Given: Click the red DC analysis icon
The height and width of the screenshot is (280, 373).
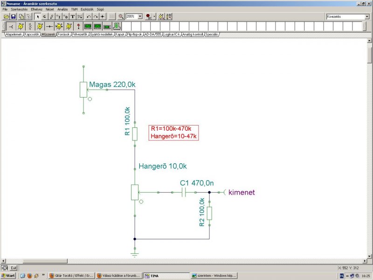Looking at the screenshot, I should (149, 16).
